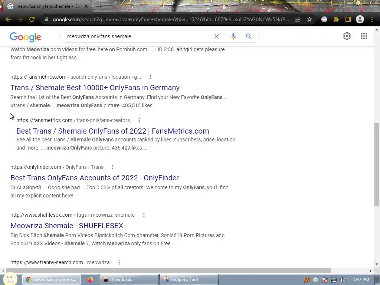The height and width of the screenshot is (285, 380).
Task: Click the share page icon in address bar
Action: [x=298, y=19]
